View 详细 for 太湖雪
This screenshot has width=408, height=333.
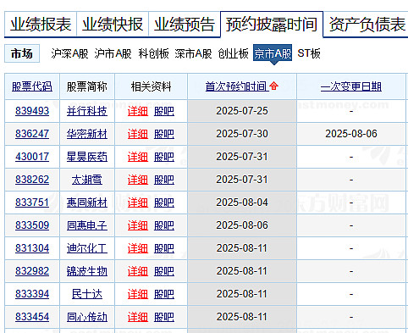pyautogui.click(x=138, y=180)
